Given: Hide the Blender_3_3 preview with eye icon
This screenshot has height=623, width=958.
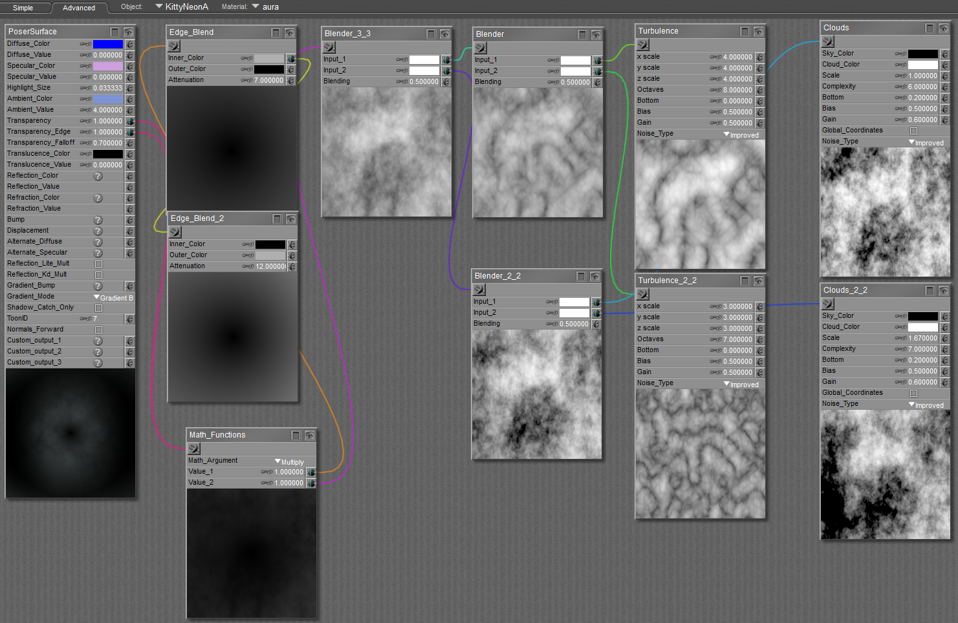Looking at the screenshot, I should (x=445, y=34).
